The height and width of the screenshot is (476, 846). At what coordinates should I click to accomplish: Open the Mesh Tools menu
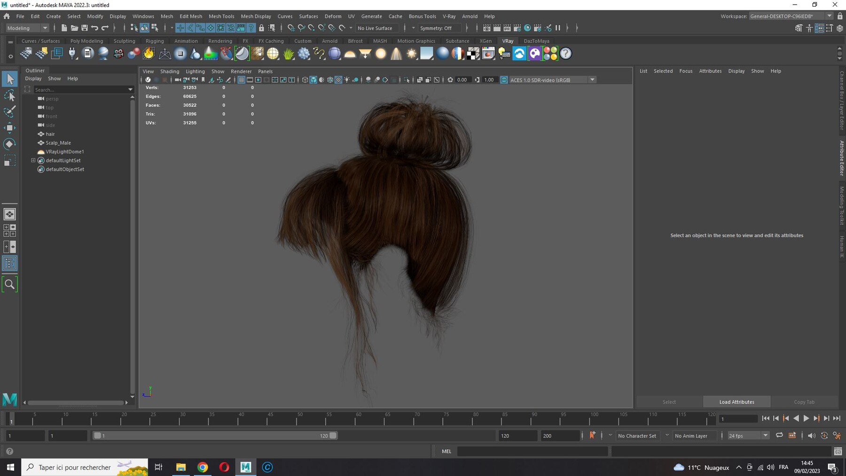tap(221, 16)
